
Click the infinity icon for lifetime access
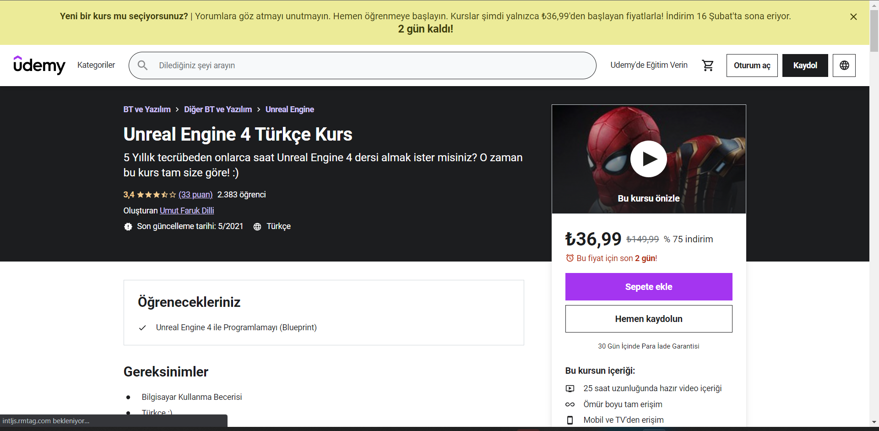point(570,404)
